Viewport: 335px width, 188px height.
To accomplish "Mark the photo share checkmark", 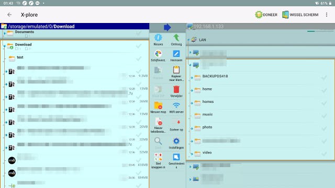I will click(x=324, y=128).
